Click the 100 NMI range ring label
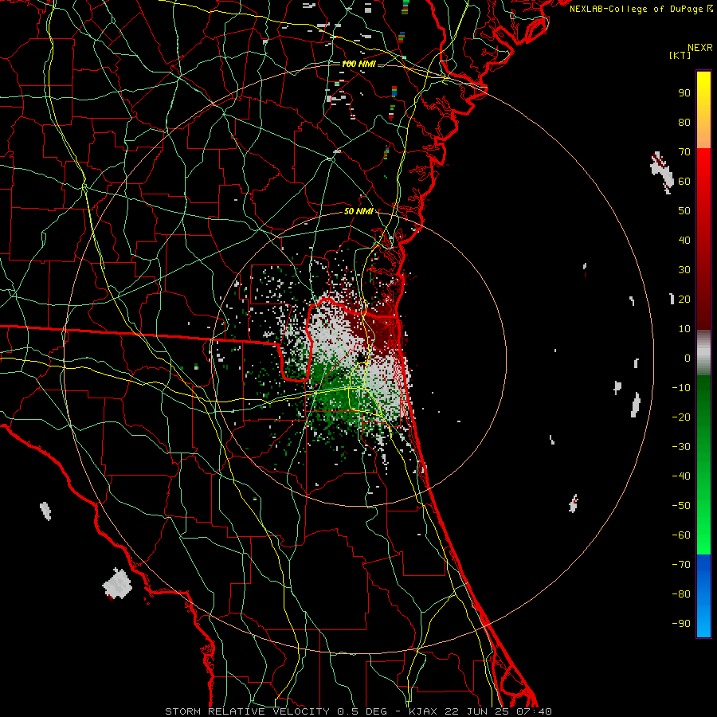Image resolution: width=717 pixels, height=717 pixels. coord(358,64)
